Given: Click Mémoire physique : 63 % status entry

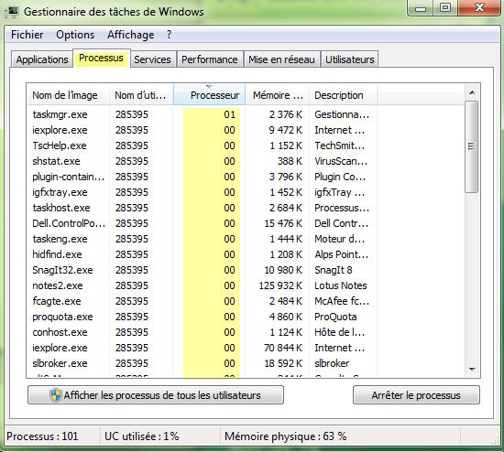Looking at the screenshot, I should 285,436.
